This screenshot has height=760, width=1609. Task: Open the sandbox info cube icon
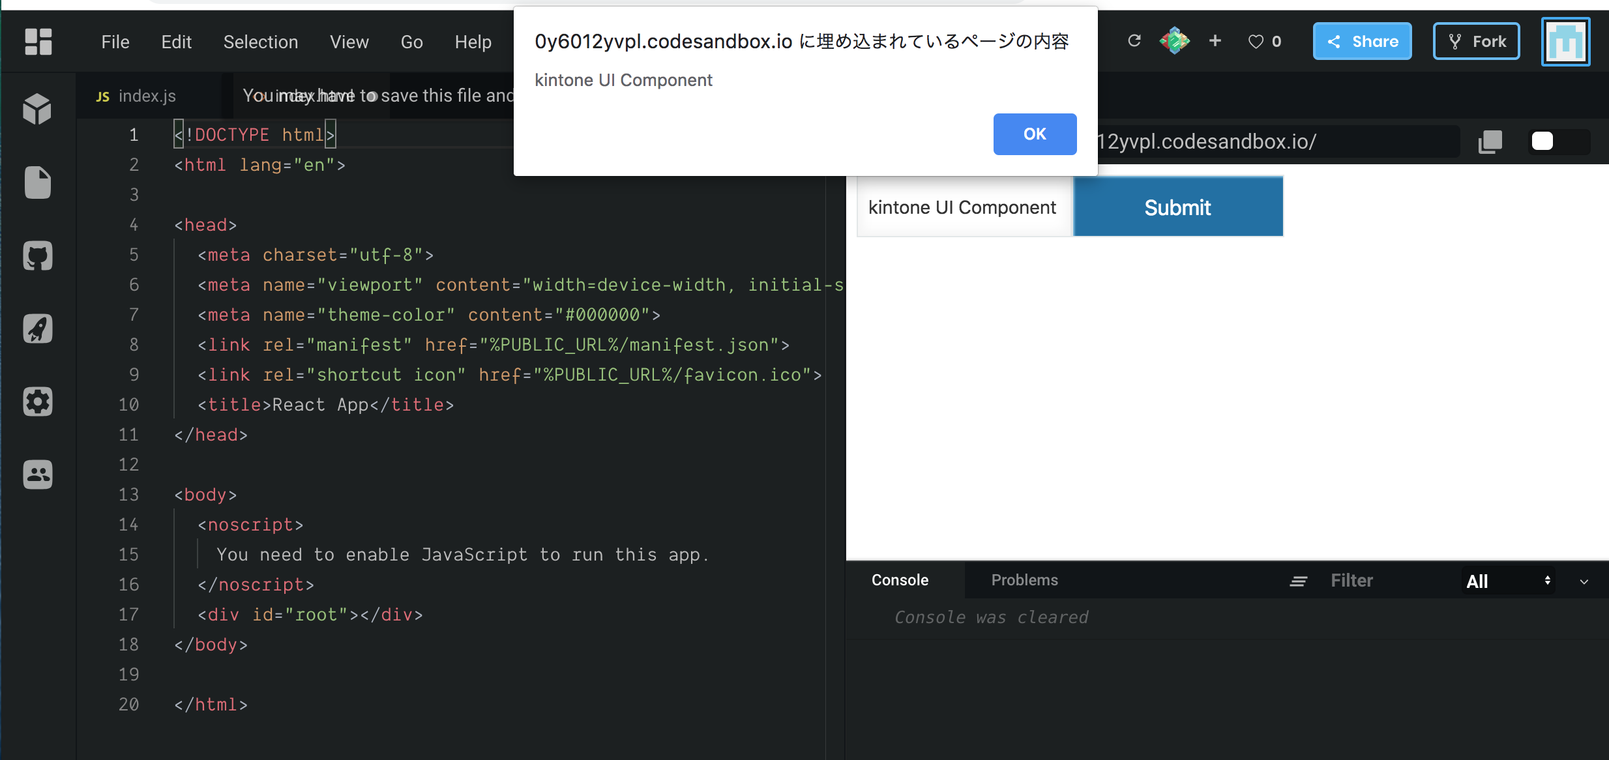point(37,109)
